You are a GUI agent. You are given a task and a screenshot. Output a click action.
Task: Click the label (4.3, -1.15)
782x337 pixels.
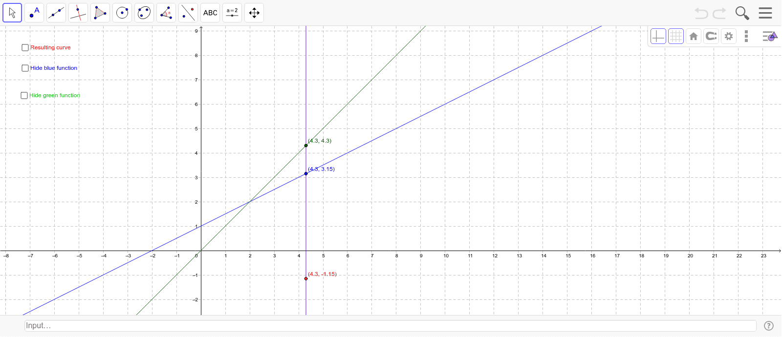click(x=322, y=274)
